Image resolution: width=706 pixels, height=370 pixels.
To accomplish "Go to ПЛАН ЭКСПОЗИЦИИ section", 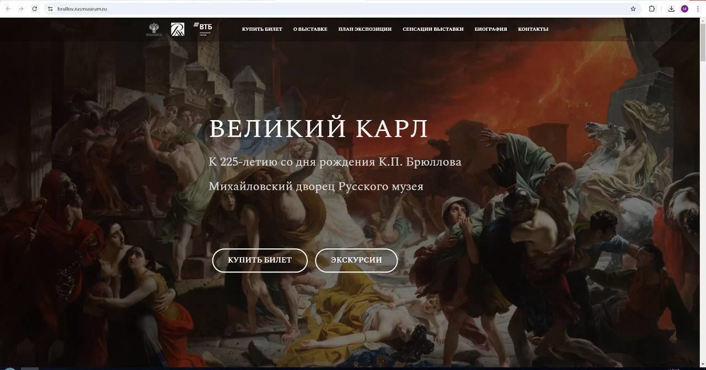I will tap(365, 29).
